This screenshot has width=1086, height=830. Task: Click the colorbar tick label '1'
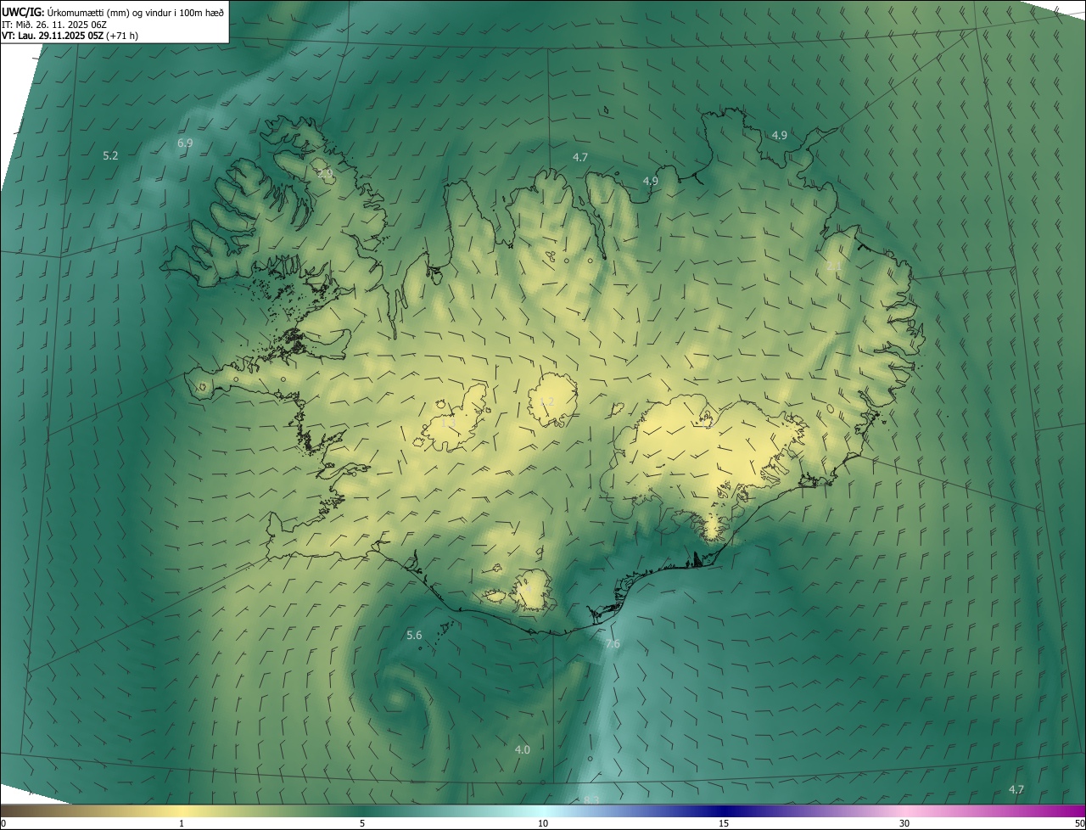pos(182,823)
